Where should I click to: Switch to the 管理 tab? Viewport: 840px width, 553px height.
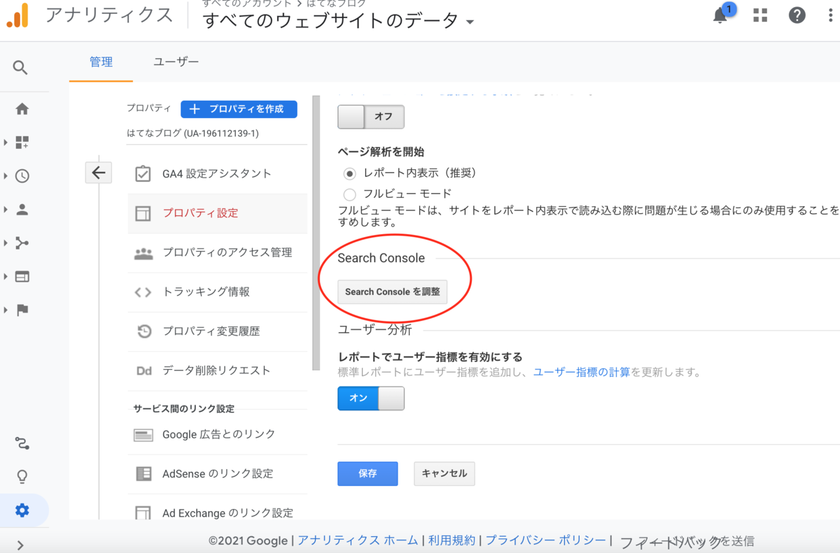tap(101, 62)
